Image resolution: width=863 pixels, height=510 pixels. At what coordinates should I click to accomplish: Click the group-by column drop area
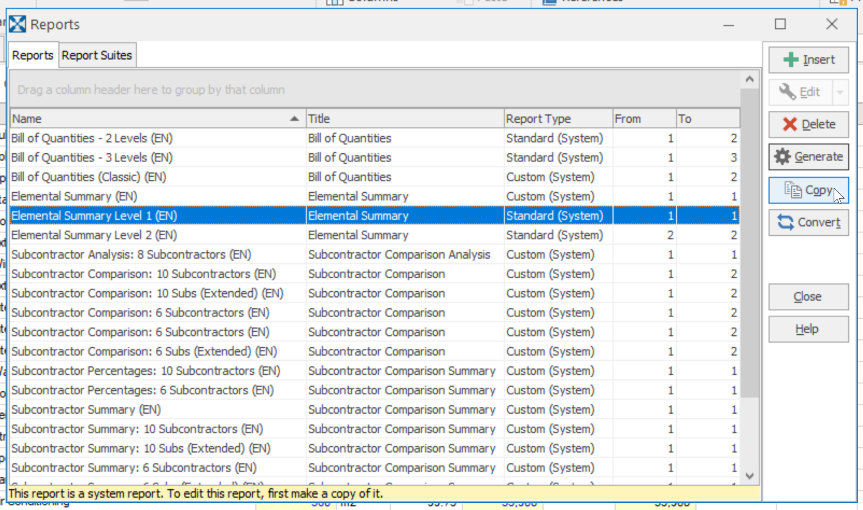[375, 90]
